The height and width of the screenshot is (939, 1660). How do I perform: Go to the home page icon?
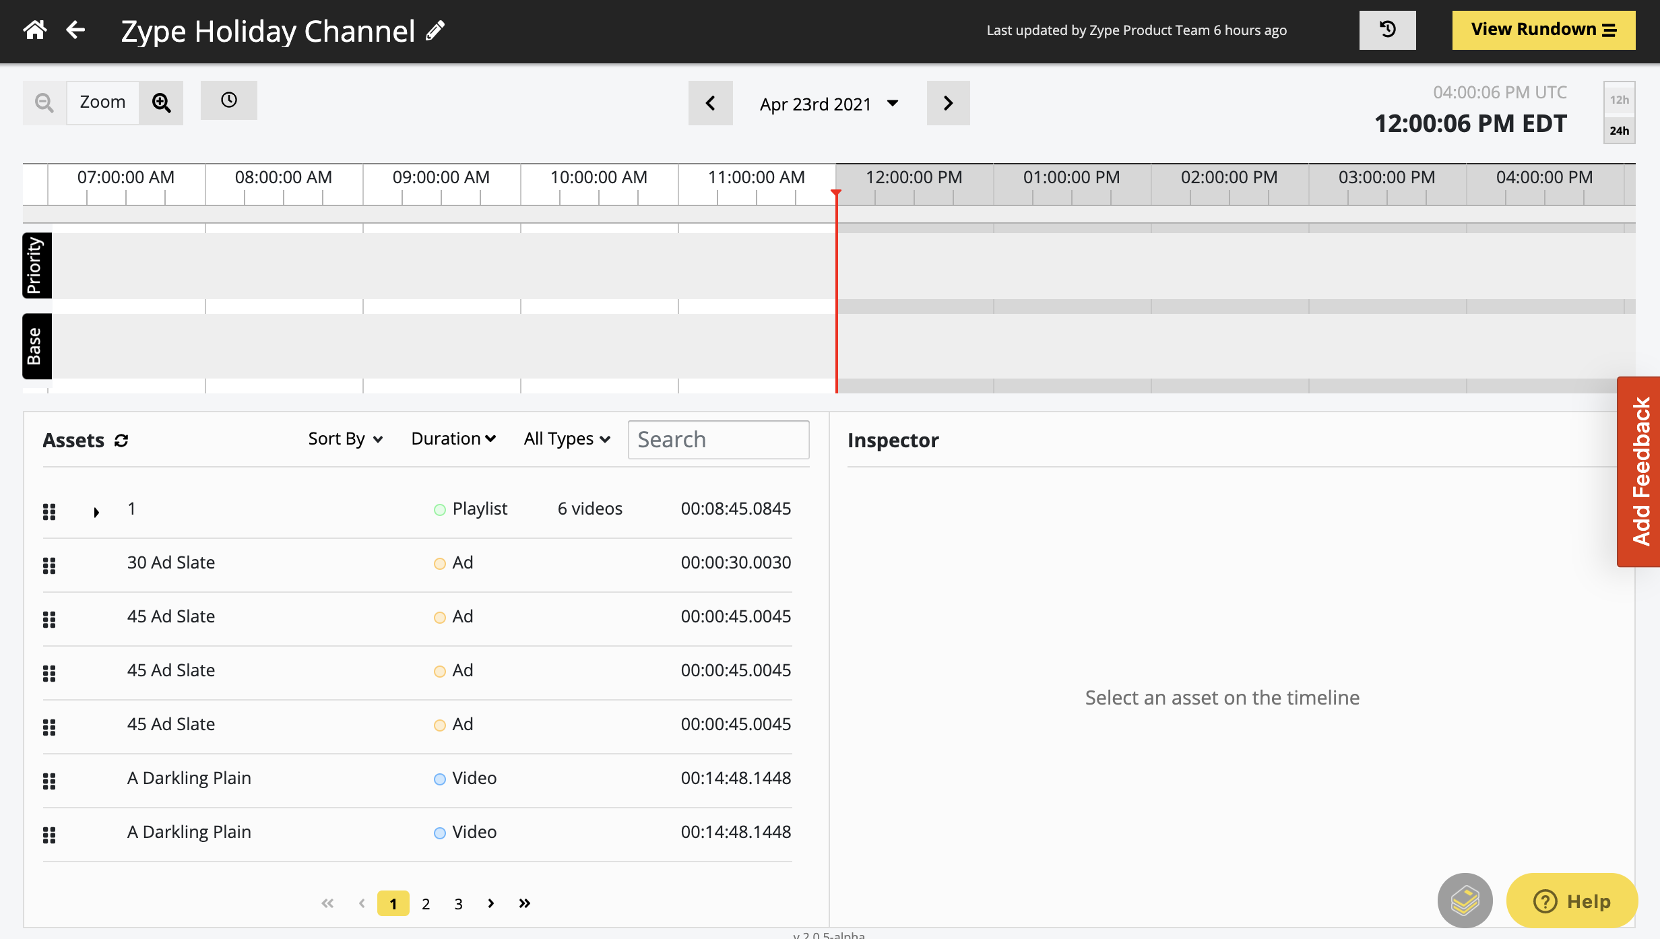(35, 30)
